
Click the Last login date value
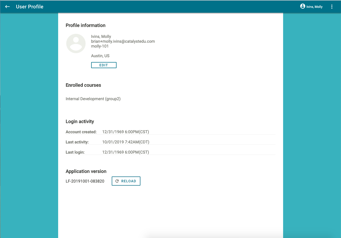pyautogui.click(x=125, y=152)
